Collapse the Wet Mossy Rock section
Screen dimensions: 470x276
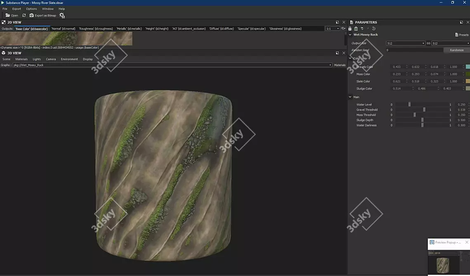point(350,35)
